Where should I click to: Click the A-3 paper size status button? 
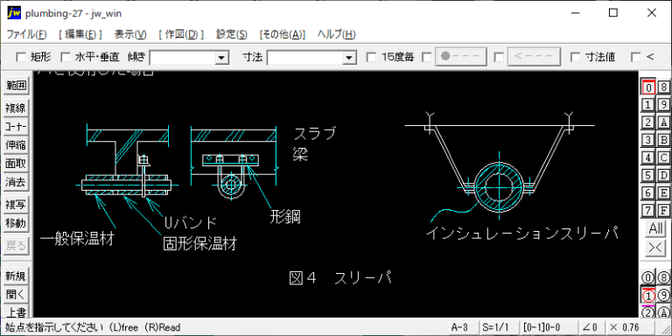[x=463, y=327]
